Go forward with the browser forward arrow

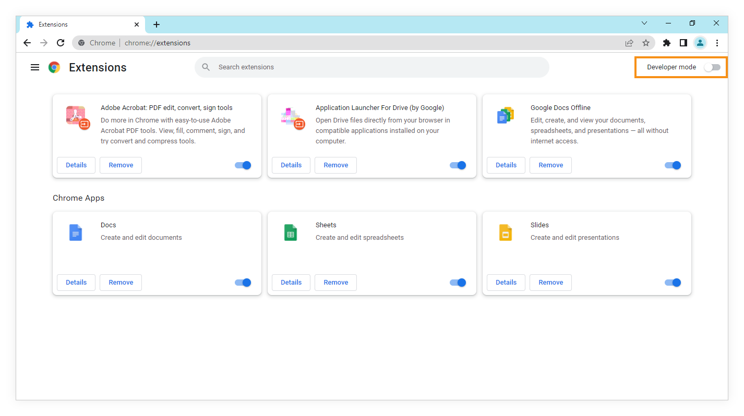tap(44, 43)
